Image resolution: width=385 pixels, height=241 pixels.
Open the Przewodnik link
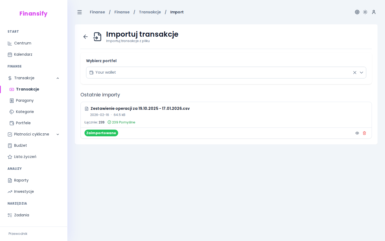18,234
